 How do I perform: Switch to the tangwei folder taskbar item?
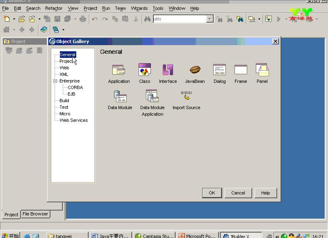pyautogui.click(x=67, y=236)
